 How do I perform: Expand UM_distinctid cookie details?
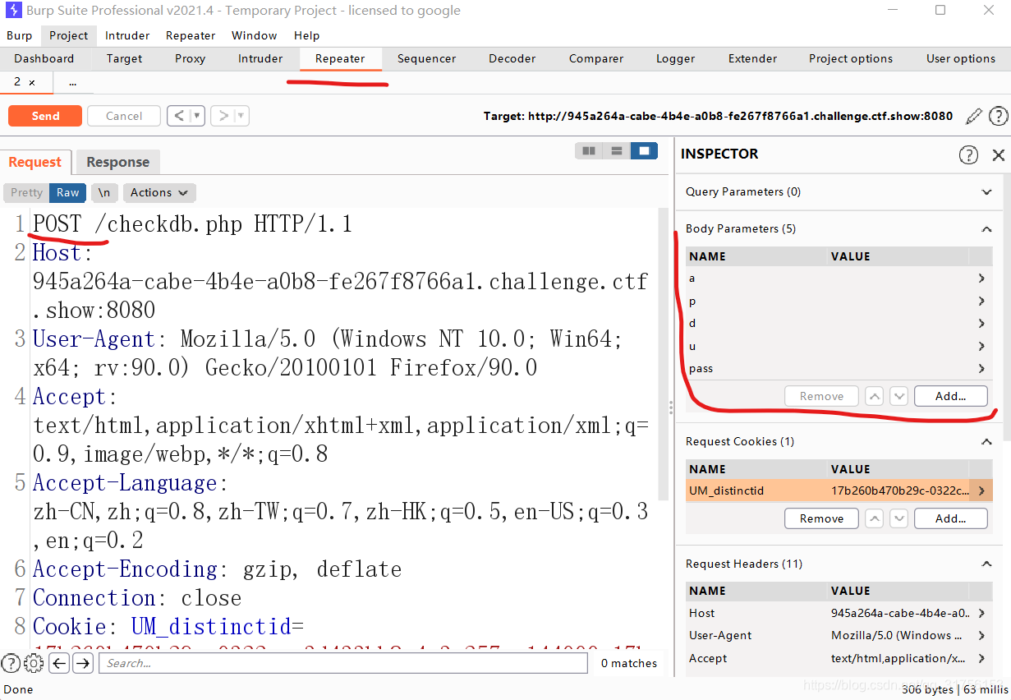(981, 491)
